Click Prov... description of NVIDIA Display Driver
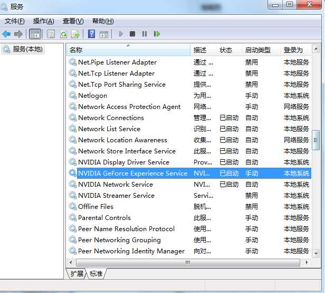 [203, 162]
